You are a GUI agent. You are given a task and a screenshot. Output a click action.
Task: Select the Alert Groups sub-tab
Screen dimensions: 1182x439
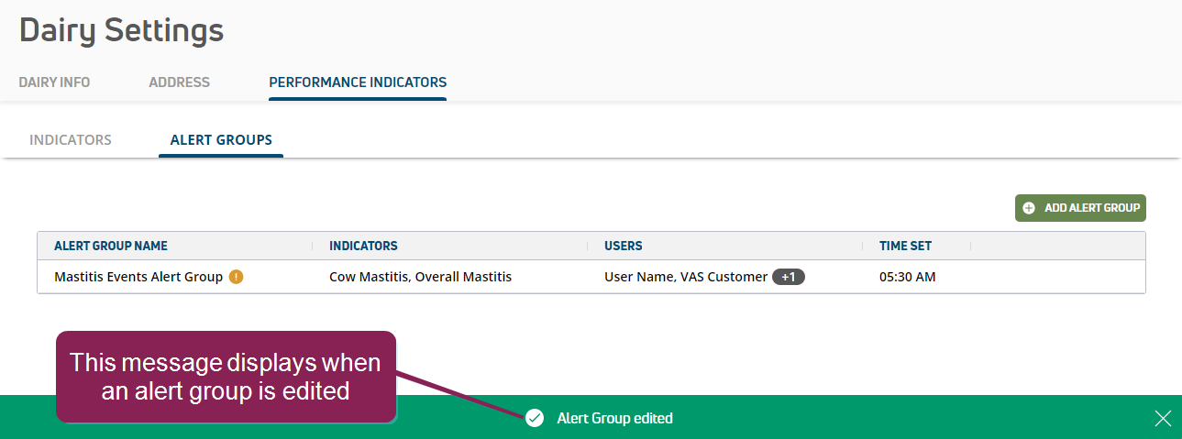click(221, 140)
